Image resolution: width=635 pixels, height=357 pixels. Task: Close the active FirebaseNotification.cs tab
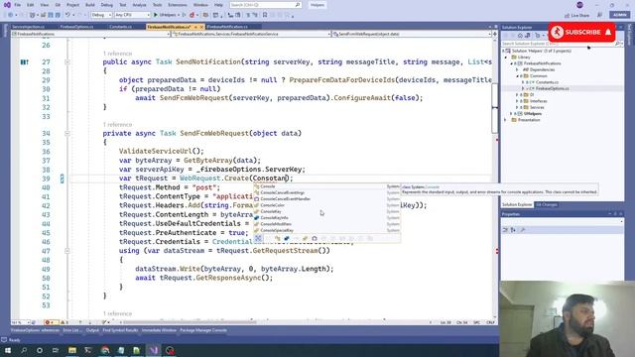pos(201,27)
